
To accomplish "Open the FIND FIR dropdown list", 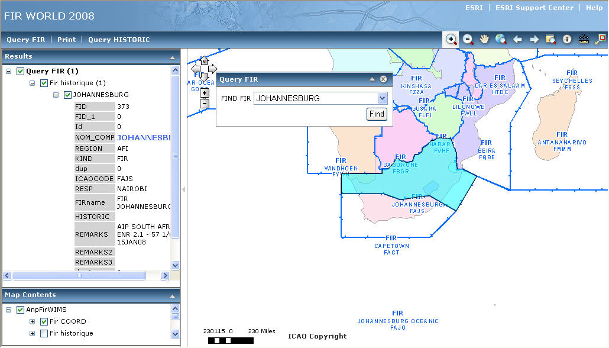I will tap(382, 98).
